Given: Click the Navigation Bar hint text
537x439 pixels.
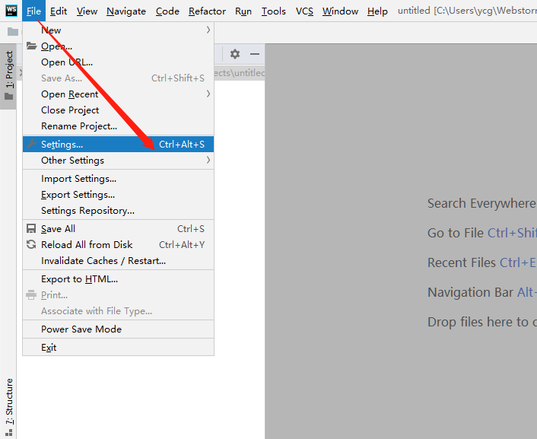Looking at the screenshot, I should (470, 292).
